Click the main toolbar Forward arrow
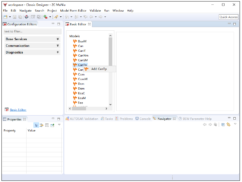Screen dimensions: 242x182 coord(101,17)
